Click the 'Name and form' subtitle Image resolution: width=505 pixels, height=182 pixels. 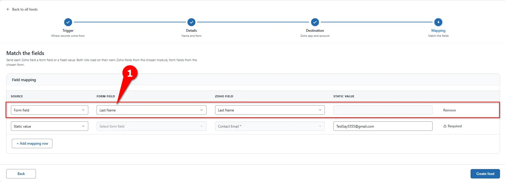point(191,36)
